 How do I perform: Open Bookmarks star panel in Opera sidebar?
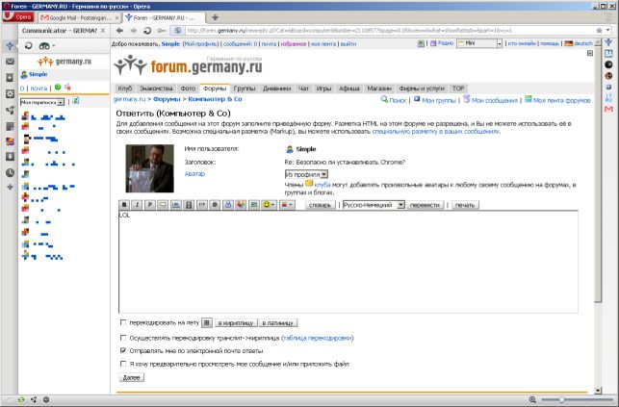10,77
